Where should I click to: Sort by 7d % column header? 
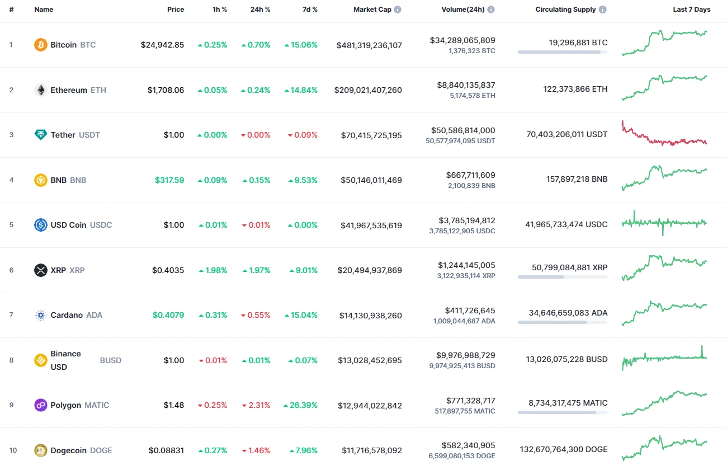(309, 10)
